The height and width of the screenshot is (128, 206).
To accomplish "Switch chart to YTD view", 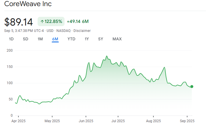I will [71, 39].
